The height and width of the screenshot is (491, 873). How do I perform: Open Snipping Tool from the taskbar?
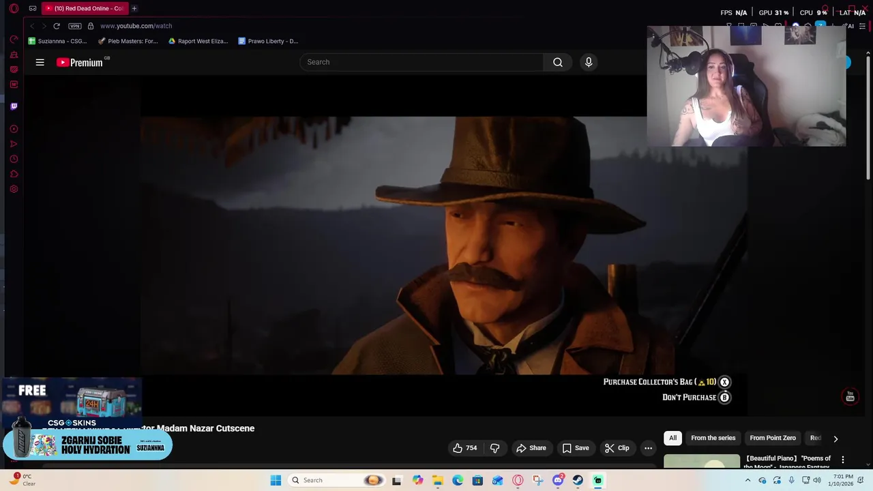538,480
